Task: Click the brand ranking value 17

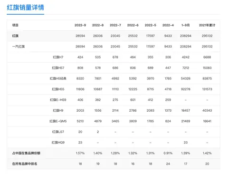Action: [186, 164]
